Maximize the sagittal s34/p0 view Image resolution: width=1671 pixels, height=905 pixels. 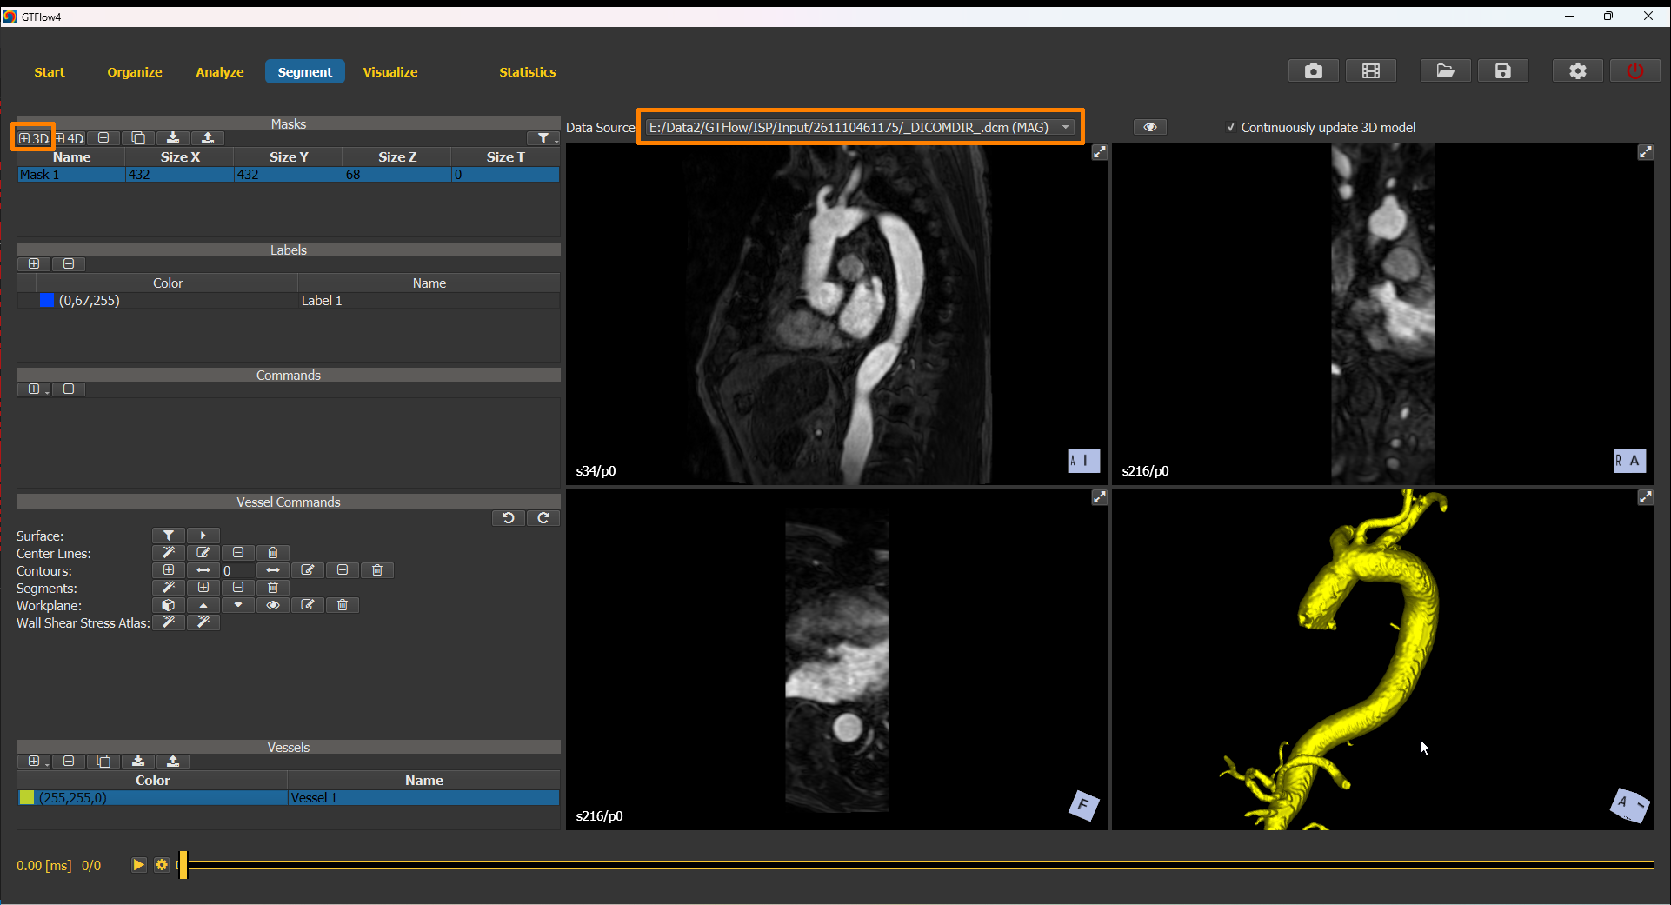[x=1100, y=153]
